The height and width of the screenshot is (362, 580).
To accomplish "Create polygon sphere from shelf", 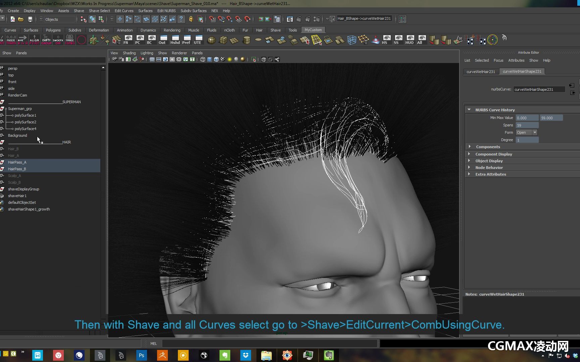I will 211,40.
